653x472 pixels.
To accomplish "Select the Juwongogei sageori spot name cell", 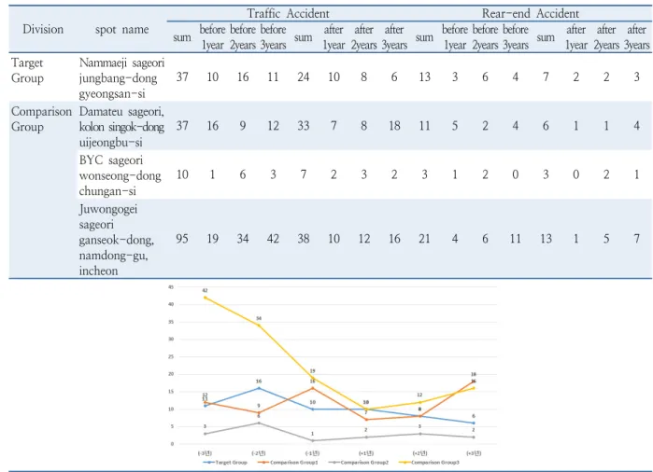I will coord(116,239).
